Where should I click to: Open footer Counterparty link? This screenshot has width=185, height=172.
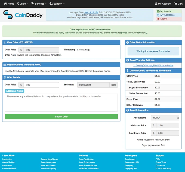(130, 159)
